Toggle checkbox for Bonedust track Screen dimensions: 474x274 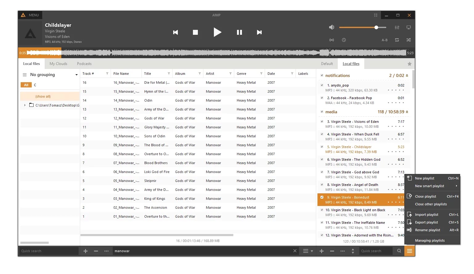(322, 197)
